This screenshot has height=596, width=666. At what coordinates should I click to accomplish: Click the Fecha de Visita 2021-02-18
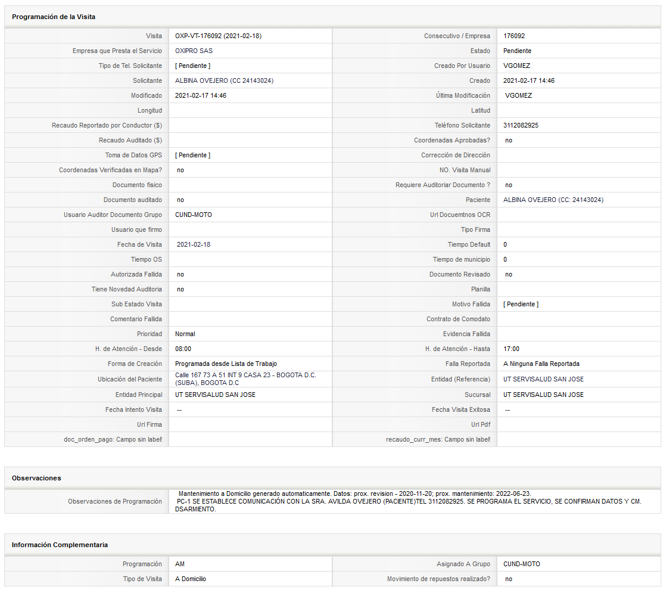pos(193,245)
